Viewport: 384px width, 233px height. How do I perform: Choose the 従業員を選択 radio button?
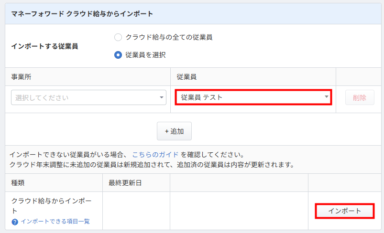118,55
